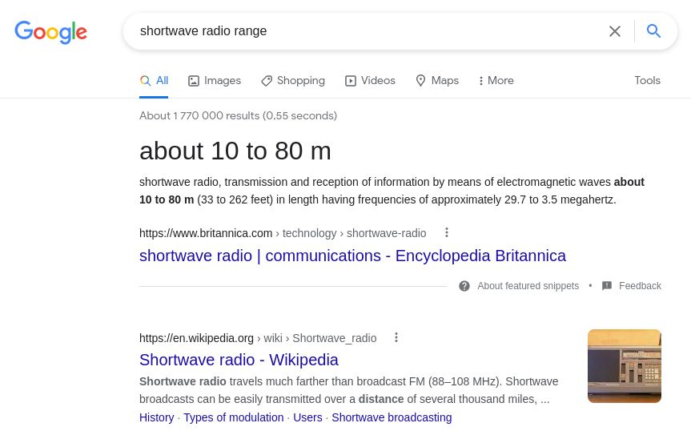Viewport: 691px width, 431px height.
Task: Click the 'about 10 to 80 m' answer heading
Action: pos(235,151)
